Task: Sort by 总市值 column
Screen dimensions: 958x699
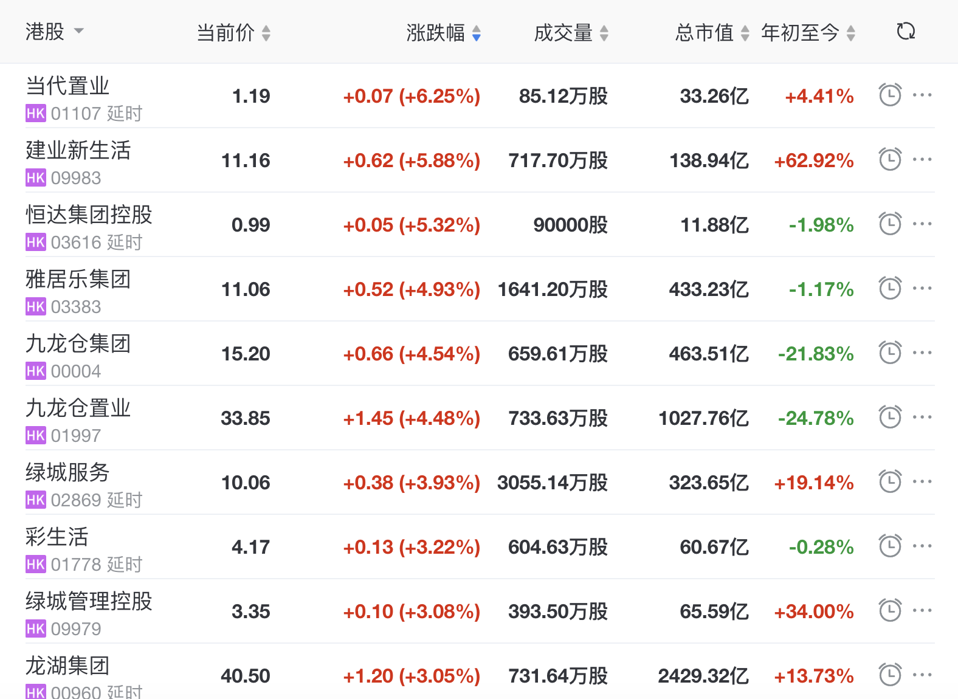Action: coord(712,33)
